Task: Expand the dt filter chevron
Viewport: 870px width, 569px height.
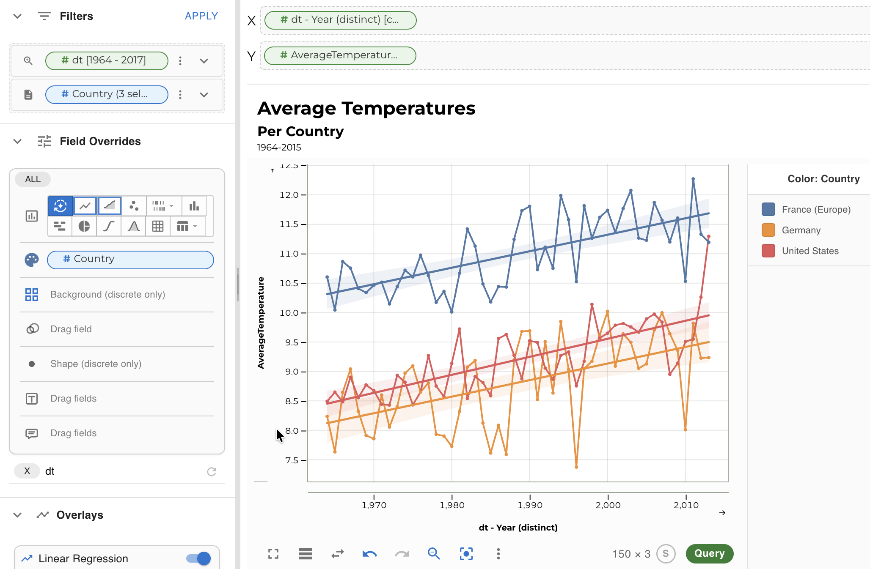Action: pos(204,60)
